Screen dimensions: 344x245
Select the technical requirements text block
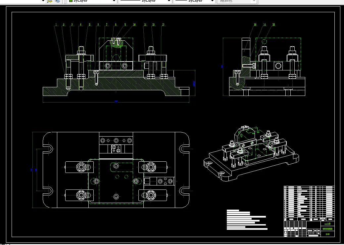tap(247, 220)
